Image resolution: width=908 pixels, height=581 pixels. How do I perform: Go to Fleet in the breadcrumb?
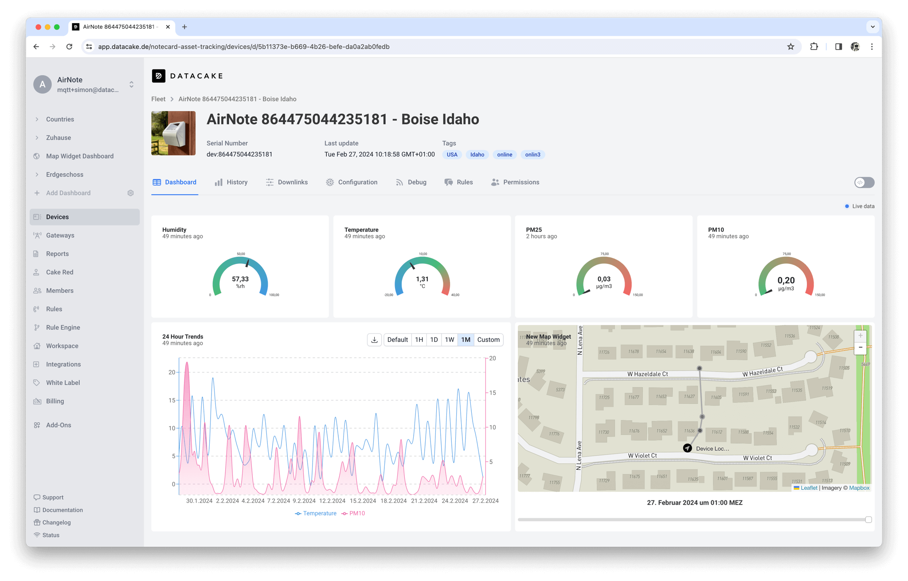158,99
